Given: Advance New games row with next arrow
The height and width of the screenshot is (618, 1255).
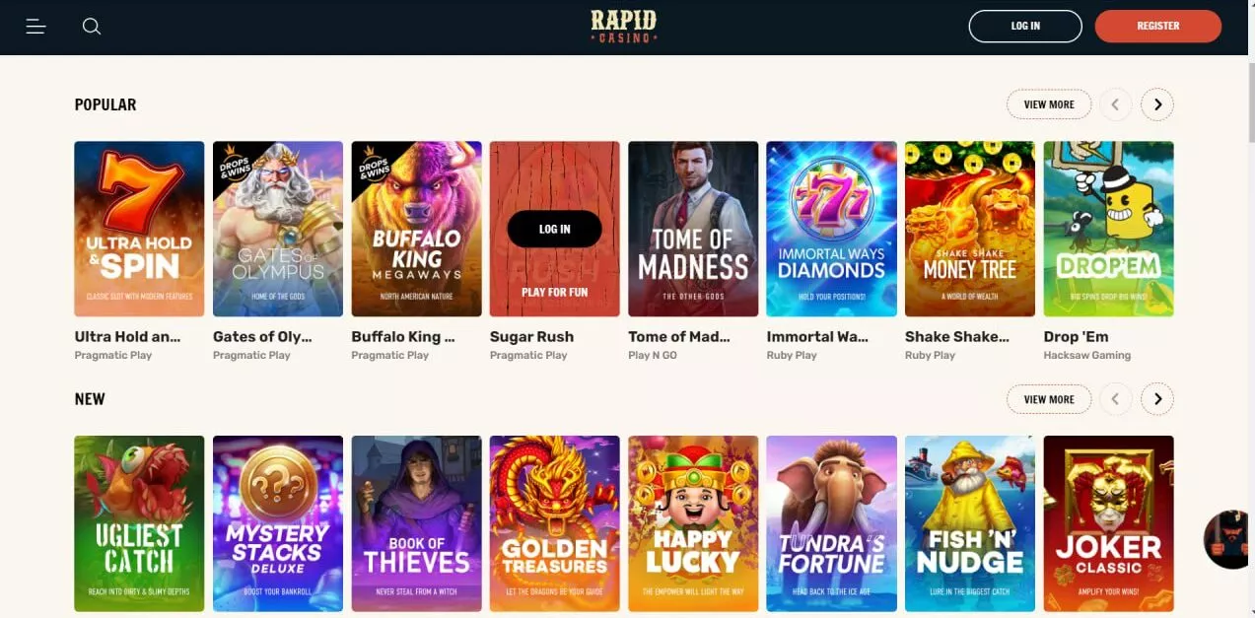Looking at the screenshot, I should (x=1157, y=399).
